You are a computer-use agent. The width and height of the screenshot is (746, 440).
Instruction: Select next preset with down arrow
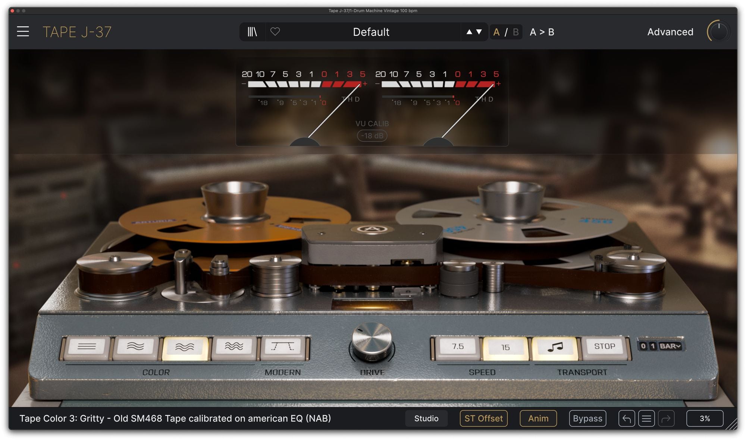[479, 32]
